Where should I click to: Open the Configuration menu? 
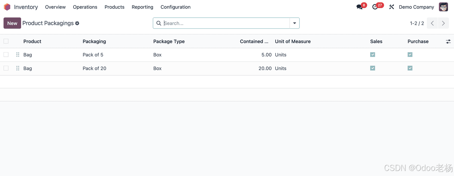coord(176,7)
